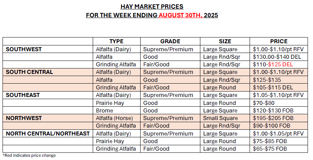Select the Alfalfa (Horse) type cell
The height and width of the screenshot is (160, 313).
[113, 118]
